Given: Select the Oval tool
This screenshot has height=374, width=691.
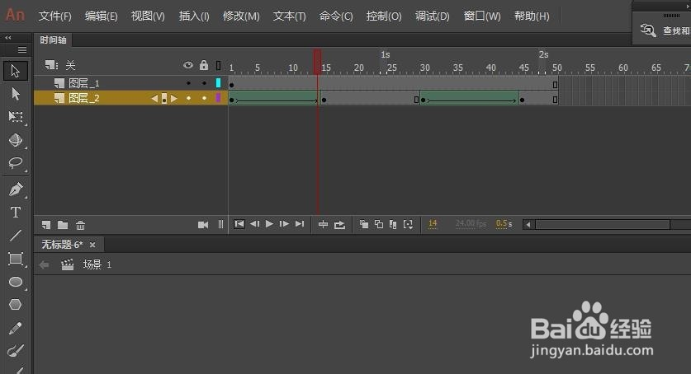Looking at the screenshot, I should coord(16,282).
